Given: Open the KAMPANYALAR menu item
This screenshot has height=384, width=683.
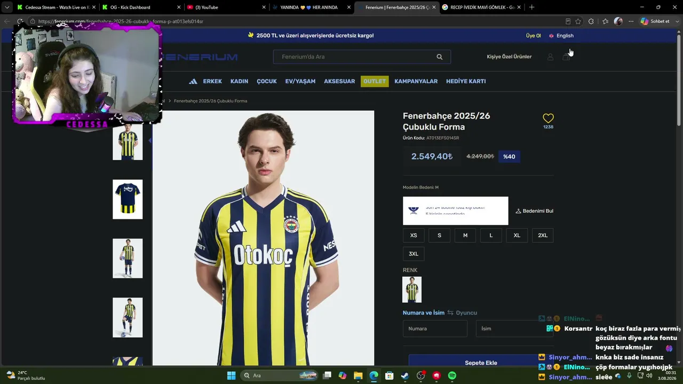Looking at the screenshot, I should (x=416, y=81).
